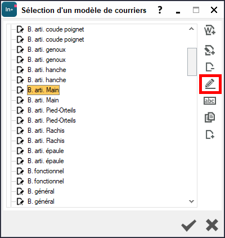Delete the selected template with the minus document icon

(210, 67)
